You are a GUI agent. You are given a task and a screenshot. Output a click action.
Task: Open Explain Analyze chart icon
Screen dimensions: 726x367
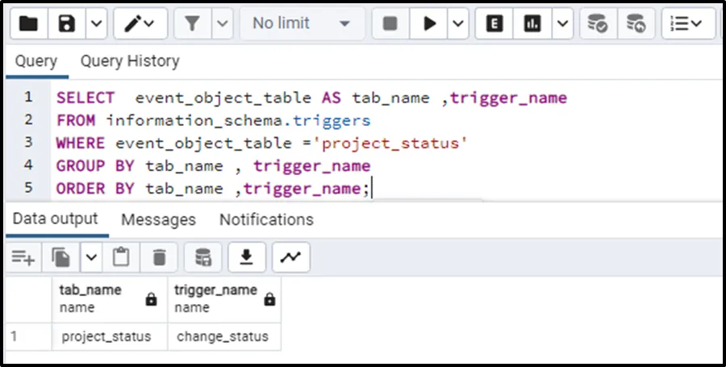[x=532, y=24]
